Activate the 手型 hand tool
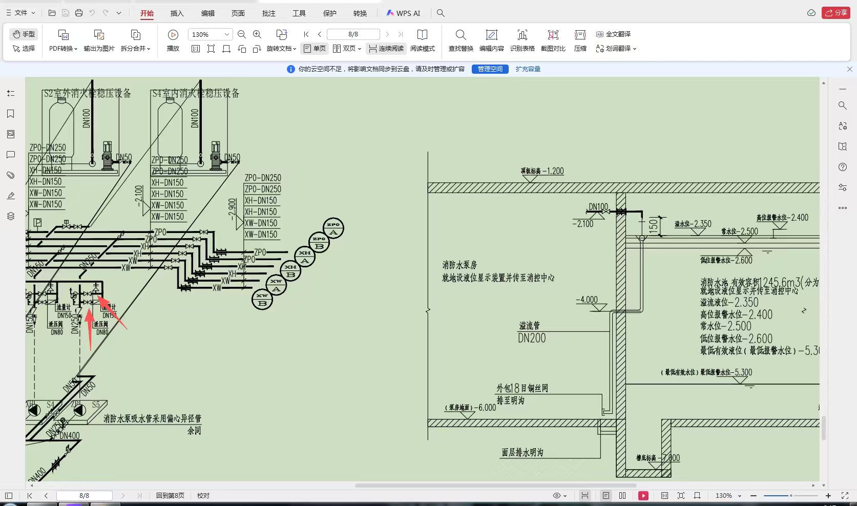The height and width of the screenshot is (506, 857). pos(24,34)
